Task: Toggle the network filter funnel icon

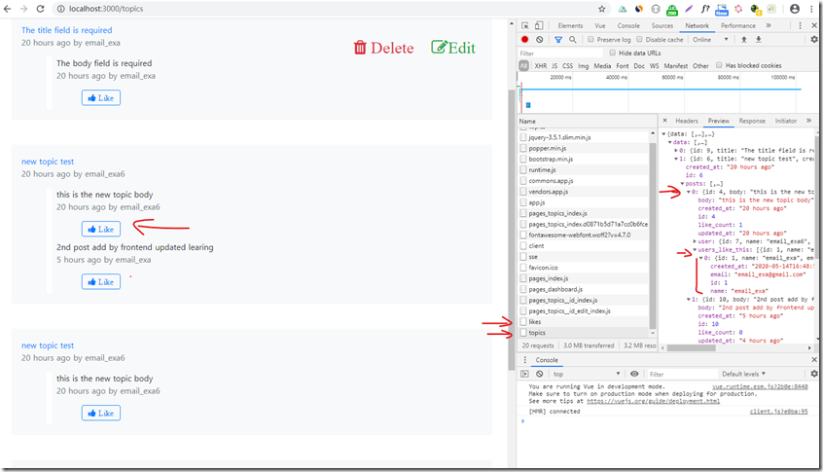Action: pyautogui.click(x=558, y=39)
